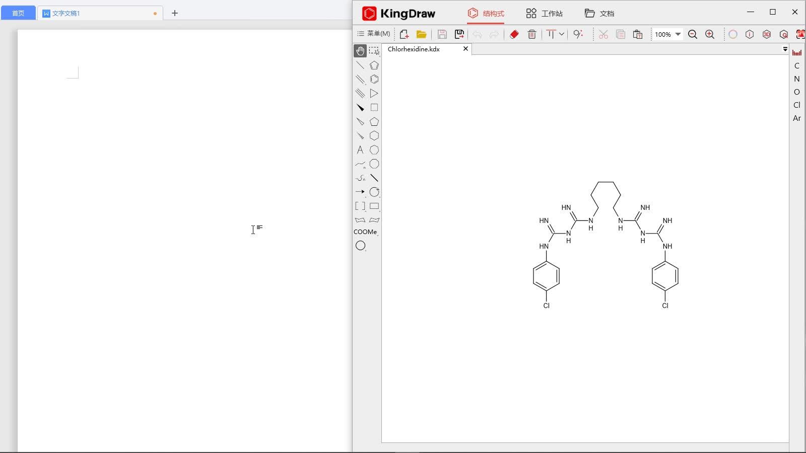Screen dimensions: 806x453
Task: Pick the arrow drawing tool
Action: click(x=360, y=192)
